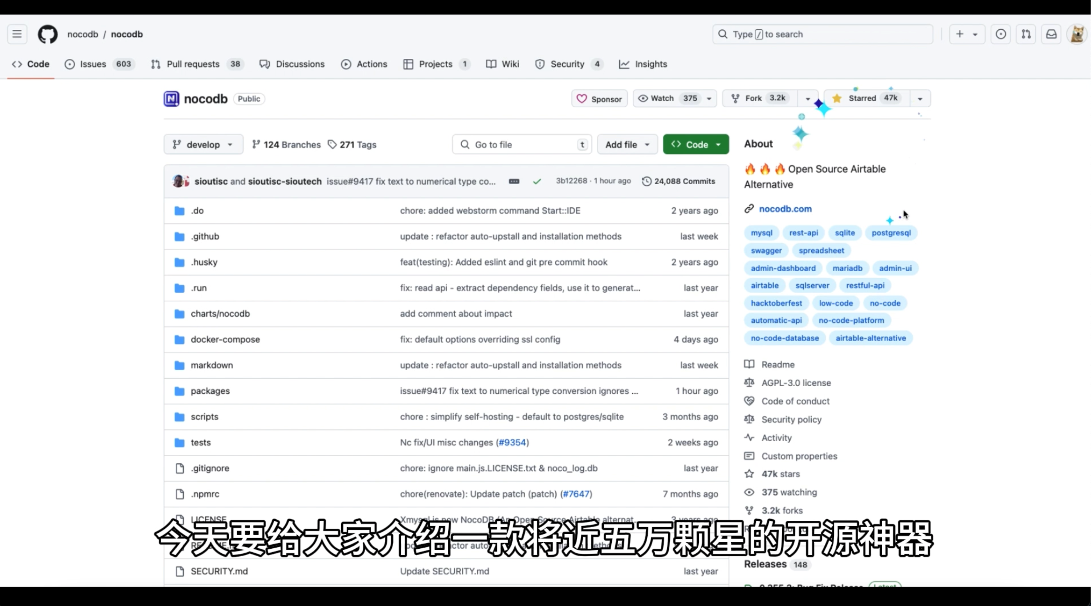The height and width of the screenshot is (606, 1091).
Task: Open the docker-compose folder icon
Action: (x=179, y=340)
